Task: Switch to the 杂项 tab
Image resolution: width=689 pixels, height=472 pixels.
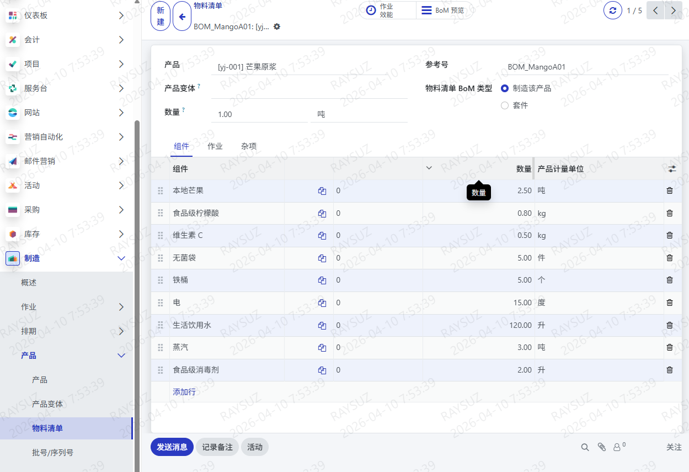Action: point(249,146)
